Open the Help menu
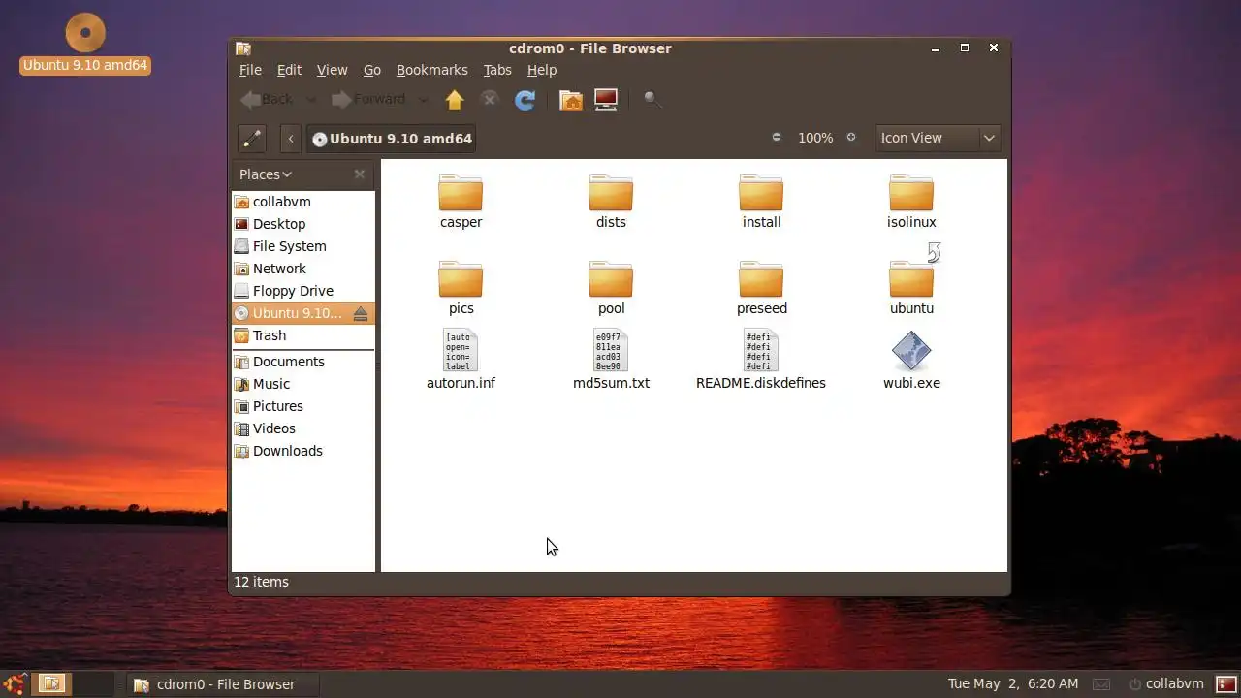The width and height of the screenshot is (1241, 698). click(542, 70)
